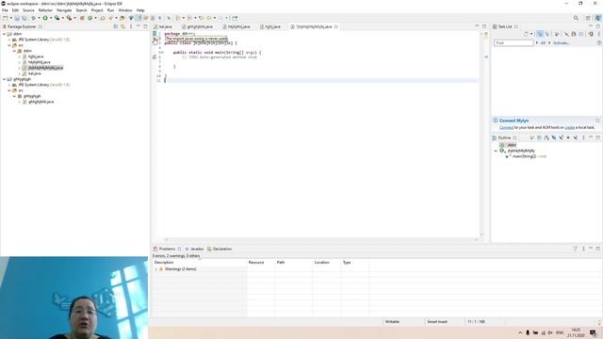Click the Resource column header in Problems
603x339 pixels.
coord(260,263)
